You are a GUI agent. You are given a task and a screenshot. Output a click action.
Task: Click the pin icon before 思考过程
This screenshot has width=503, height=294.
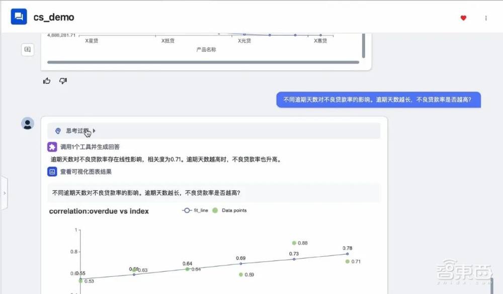click(x=57, y=130)
